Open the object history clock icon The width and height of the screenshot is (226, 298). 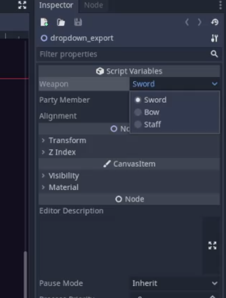pos(215,22)
